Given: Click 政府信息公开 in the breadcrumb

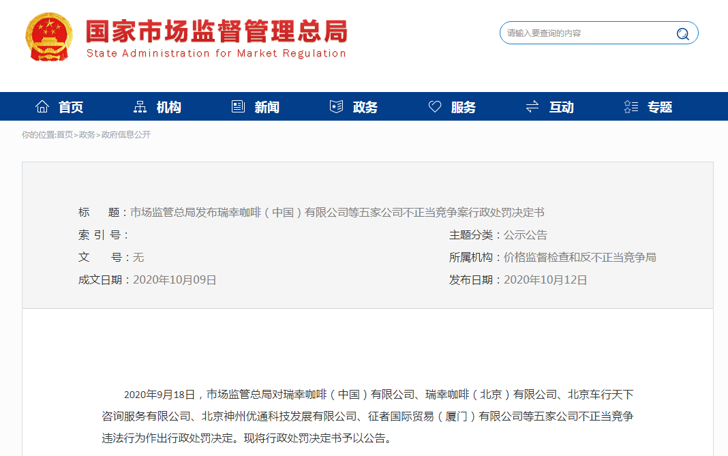Looking at the screenshot, I should [x=126, y=135].
